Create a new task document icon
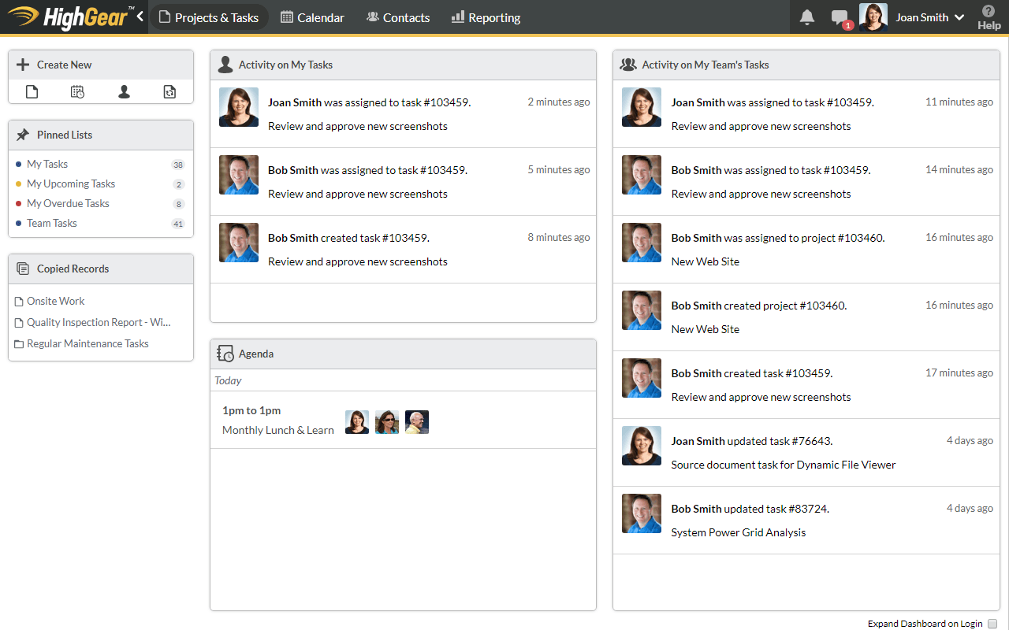Viewport: 1009px width, 630px height. click(x=32, y=92)
